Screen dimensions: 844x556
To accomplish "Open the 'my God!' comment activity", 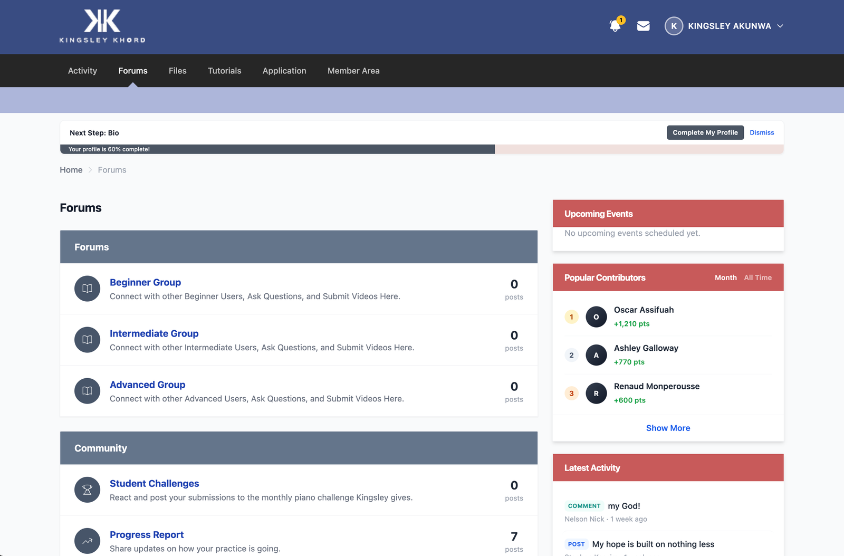I will [624, 506].
